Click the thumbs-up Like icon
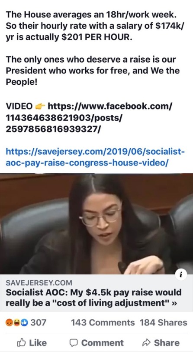 22,342
